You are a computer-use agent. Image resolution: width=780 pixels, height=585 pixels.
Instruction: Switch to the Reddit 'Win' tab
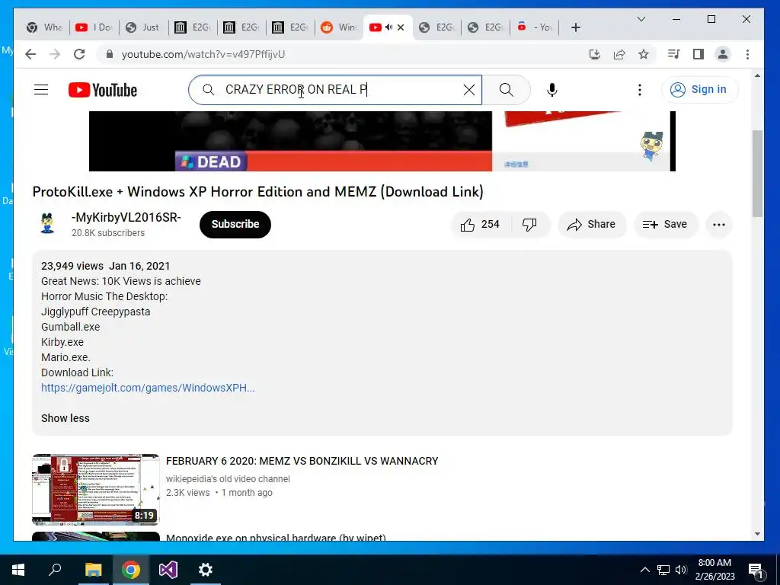339,27
